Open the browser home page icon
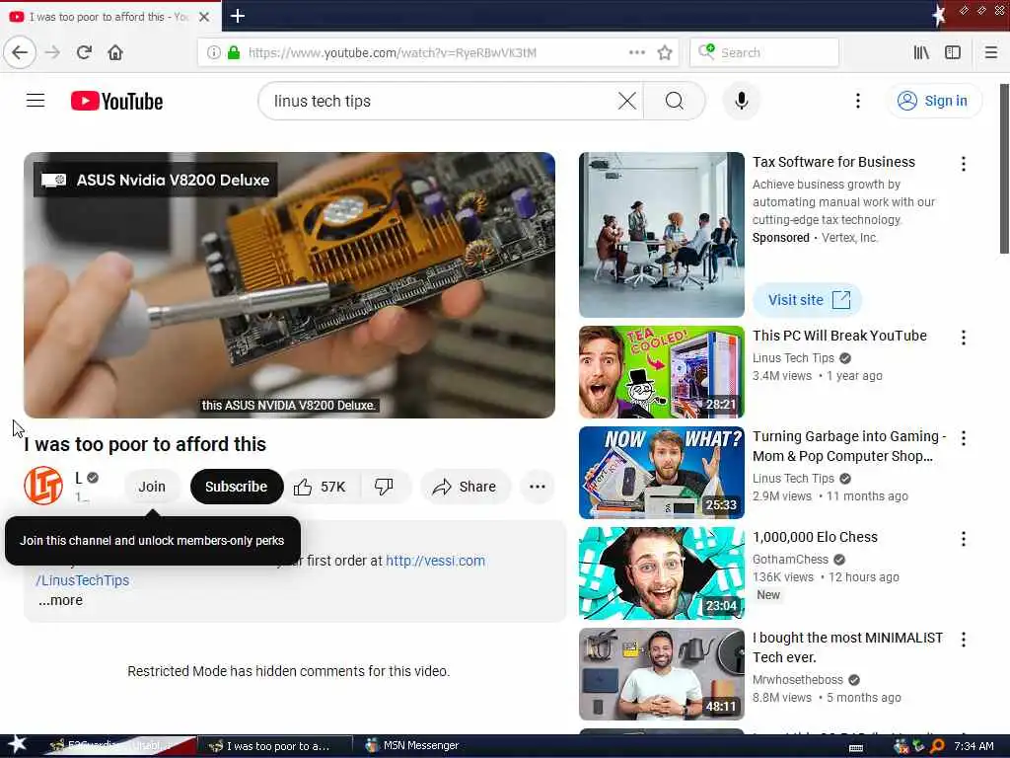 pyautogui.click(x=115, y=52)
